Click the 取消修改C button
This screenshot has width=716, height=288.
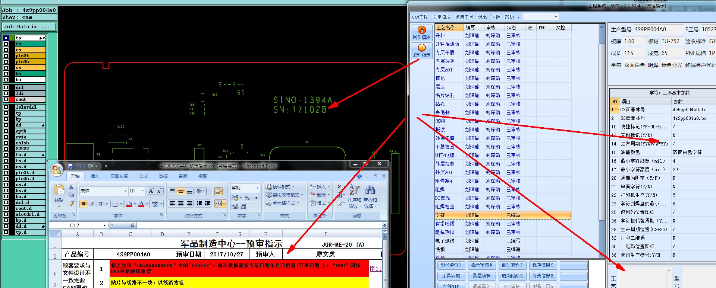click(x=512, y=276)
